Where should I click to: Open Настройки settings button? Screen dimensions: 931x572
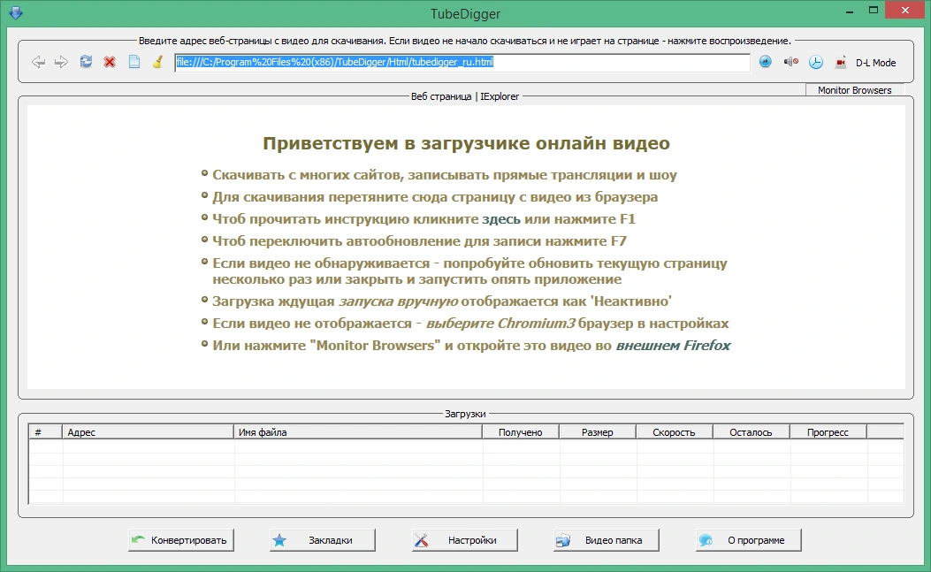[x=464, y=540]
